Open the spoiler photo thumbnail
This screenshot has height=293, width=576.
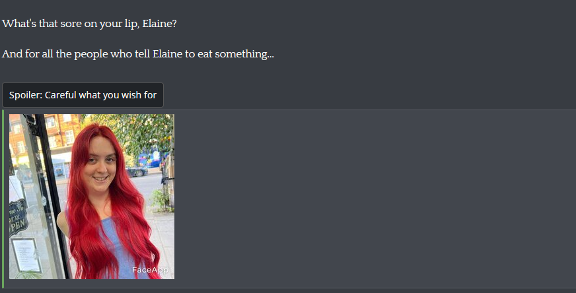point(92,197)
